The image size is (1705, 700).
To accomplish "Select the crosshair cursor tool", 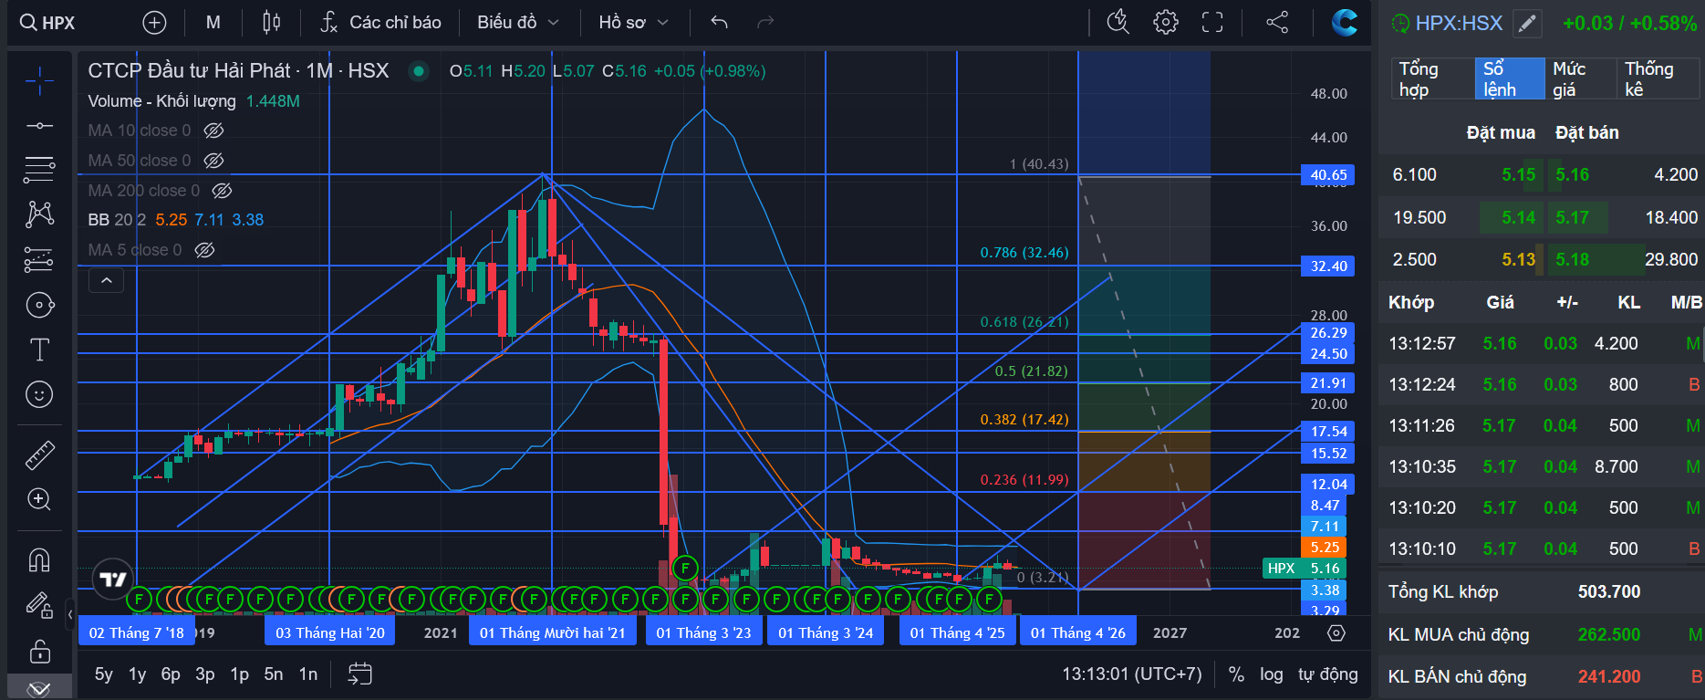I will 39,82.
